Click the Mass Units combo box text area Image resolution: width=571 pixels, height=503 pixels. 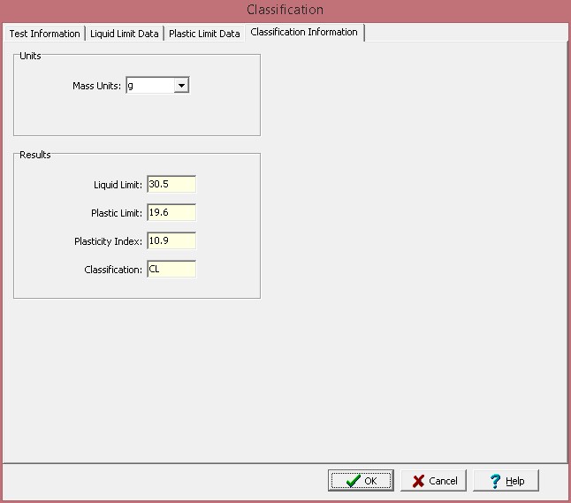click(148, 86)
